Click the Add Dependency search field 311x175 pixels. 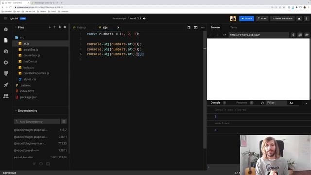coord(37,122)
